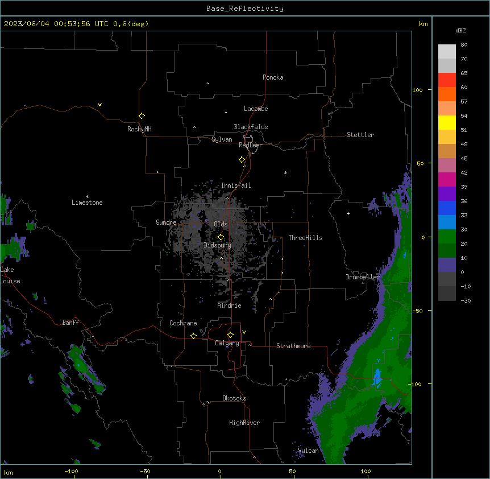Viewport: 490px width, 479px height.
Task: Click the Vulcan label
Action: (x=308, y=451)
